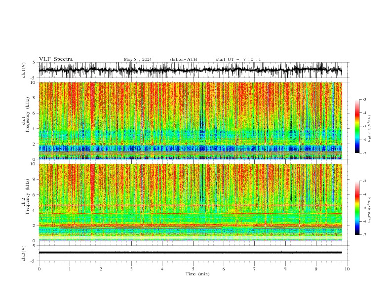391x302 pixels.
Task: Select the date text "May 5, 2024"
Action: [138, 59]
